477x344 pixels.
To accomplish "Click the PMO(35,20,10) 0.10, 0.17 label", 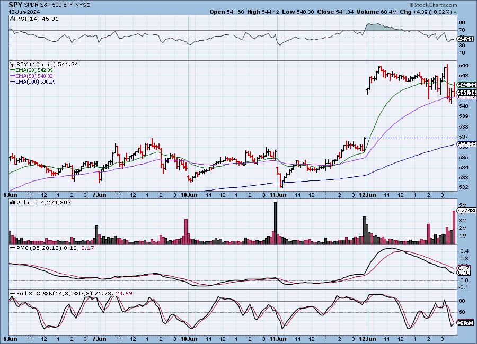I will [x=55, y=248].
